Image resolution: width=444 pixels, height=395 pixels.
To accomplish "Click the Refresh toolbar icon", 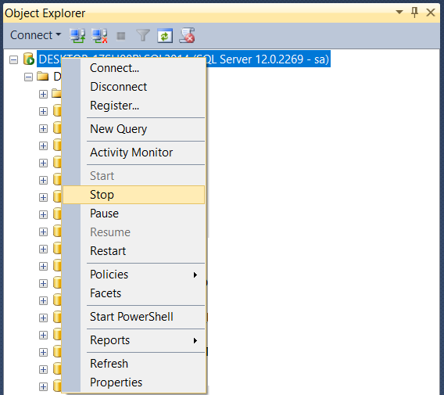I will pyautogui.click(x=165, y=36).
